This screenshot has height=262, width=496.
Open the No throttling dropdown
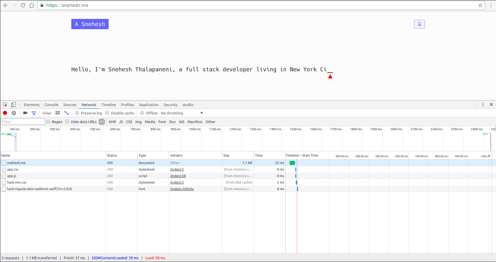pyautogui.click(x=182, y=113)
